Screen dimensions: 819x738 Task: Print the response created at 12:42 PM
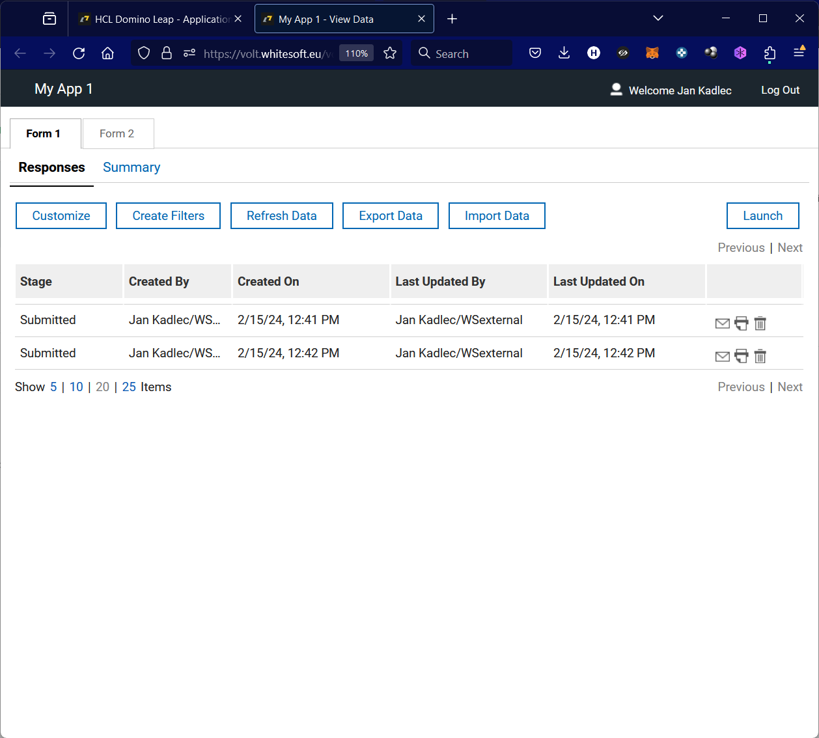[742, 356]
